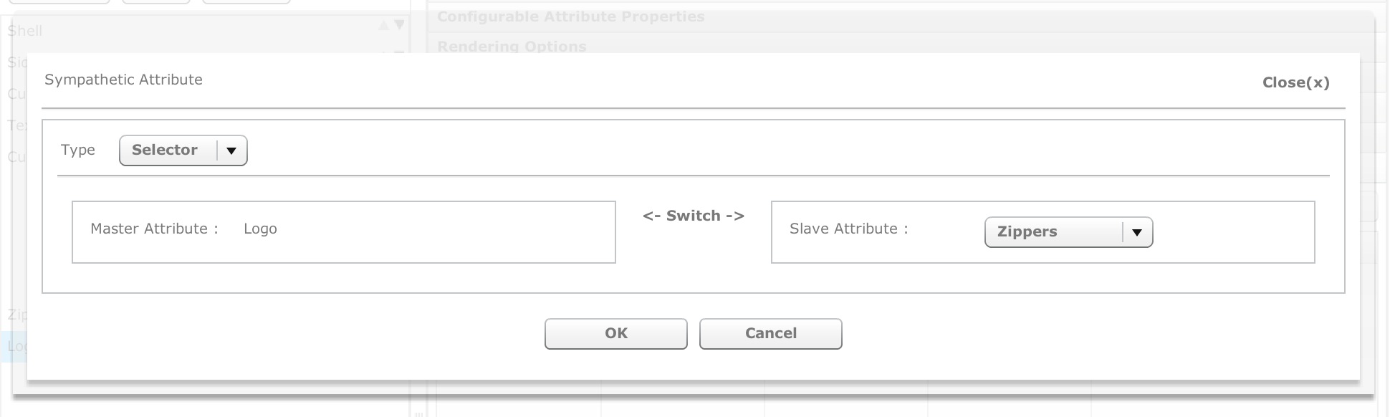
Task: Click the arrow icon on the Selector dropdown
Action: tap(232, 150)
